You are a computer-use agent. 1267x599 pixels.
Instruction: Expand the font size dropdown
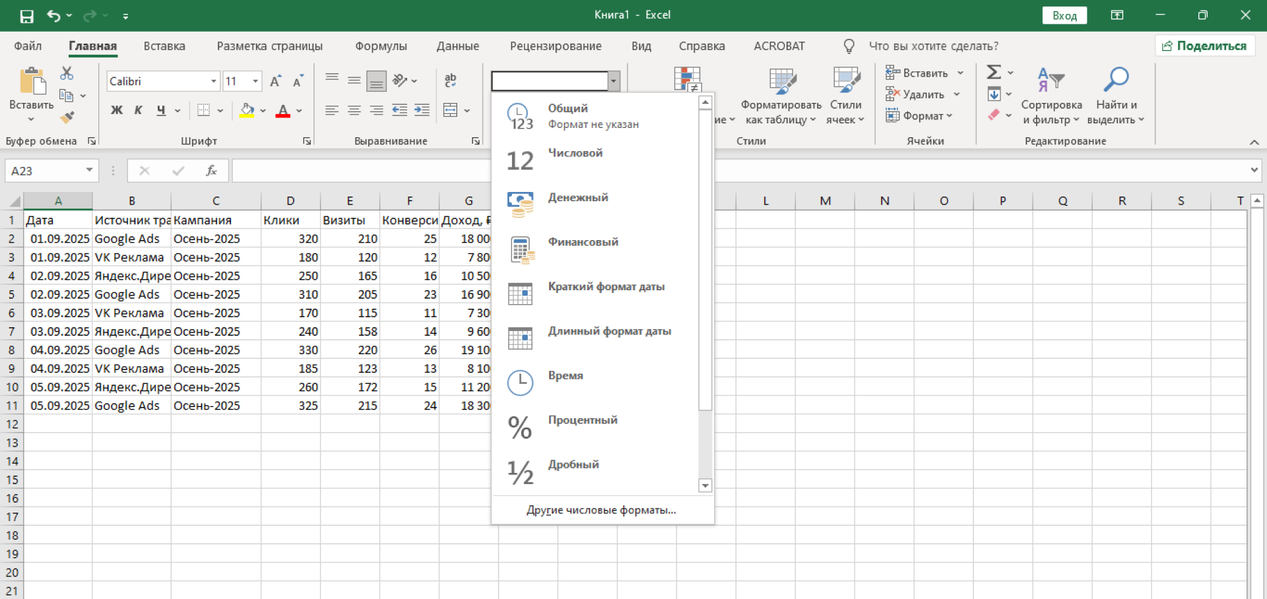[255, 81]
